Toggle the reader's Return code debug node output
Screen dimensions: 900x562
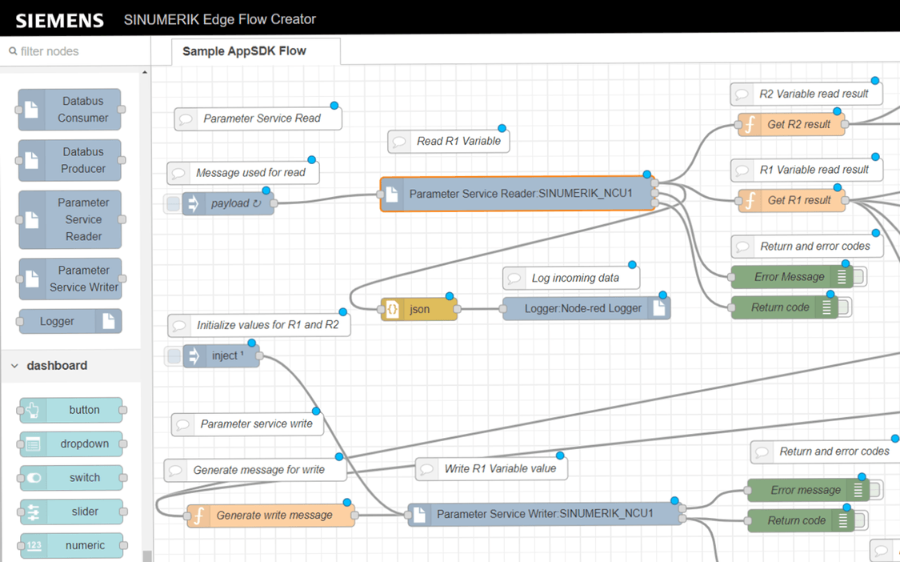pyautogui.click(x=844, y=307)
